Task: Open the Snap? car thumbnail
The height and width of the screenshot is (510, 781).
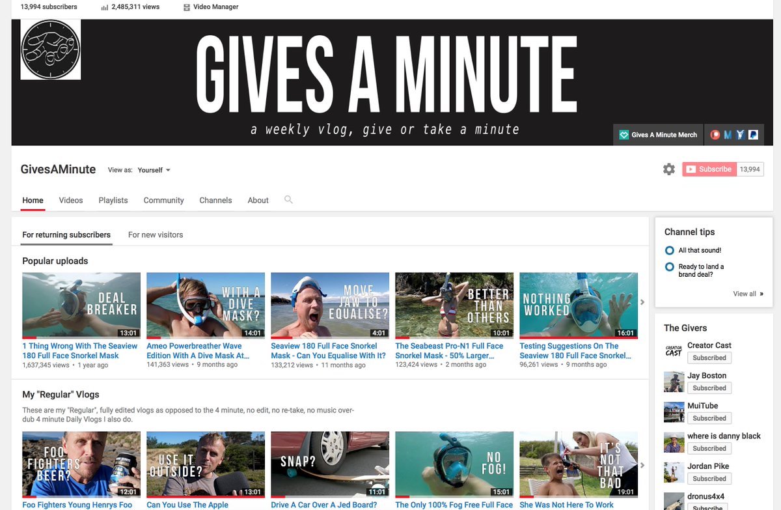Action: [330, 464]
